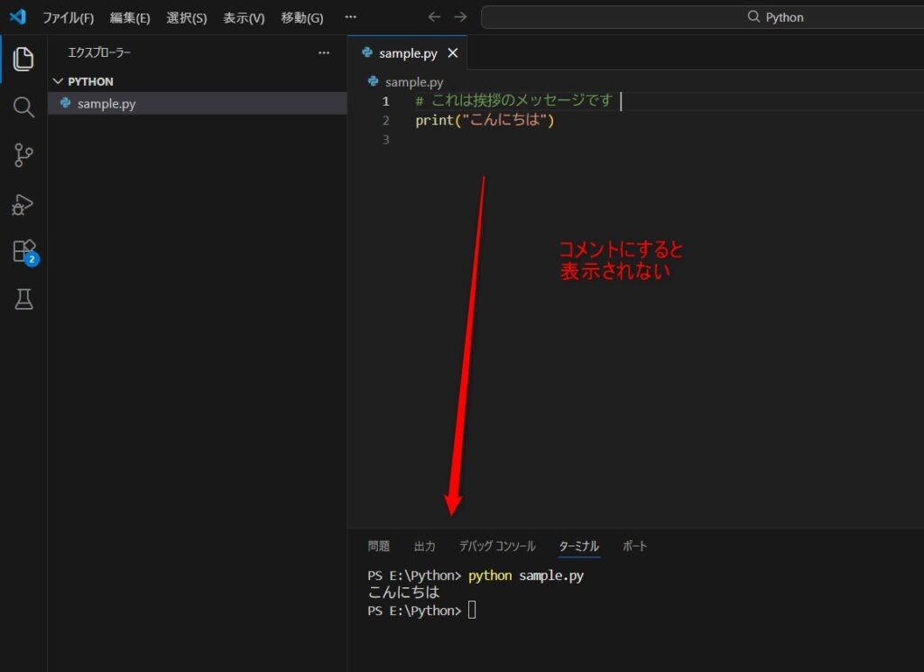924x672 pixels.
Task: Click the breadcrumb showing sample.py
Action: coord(406,81)
